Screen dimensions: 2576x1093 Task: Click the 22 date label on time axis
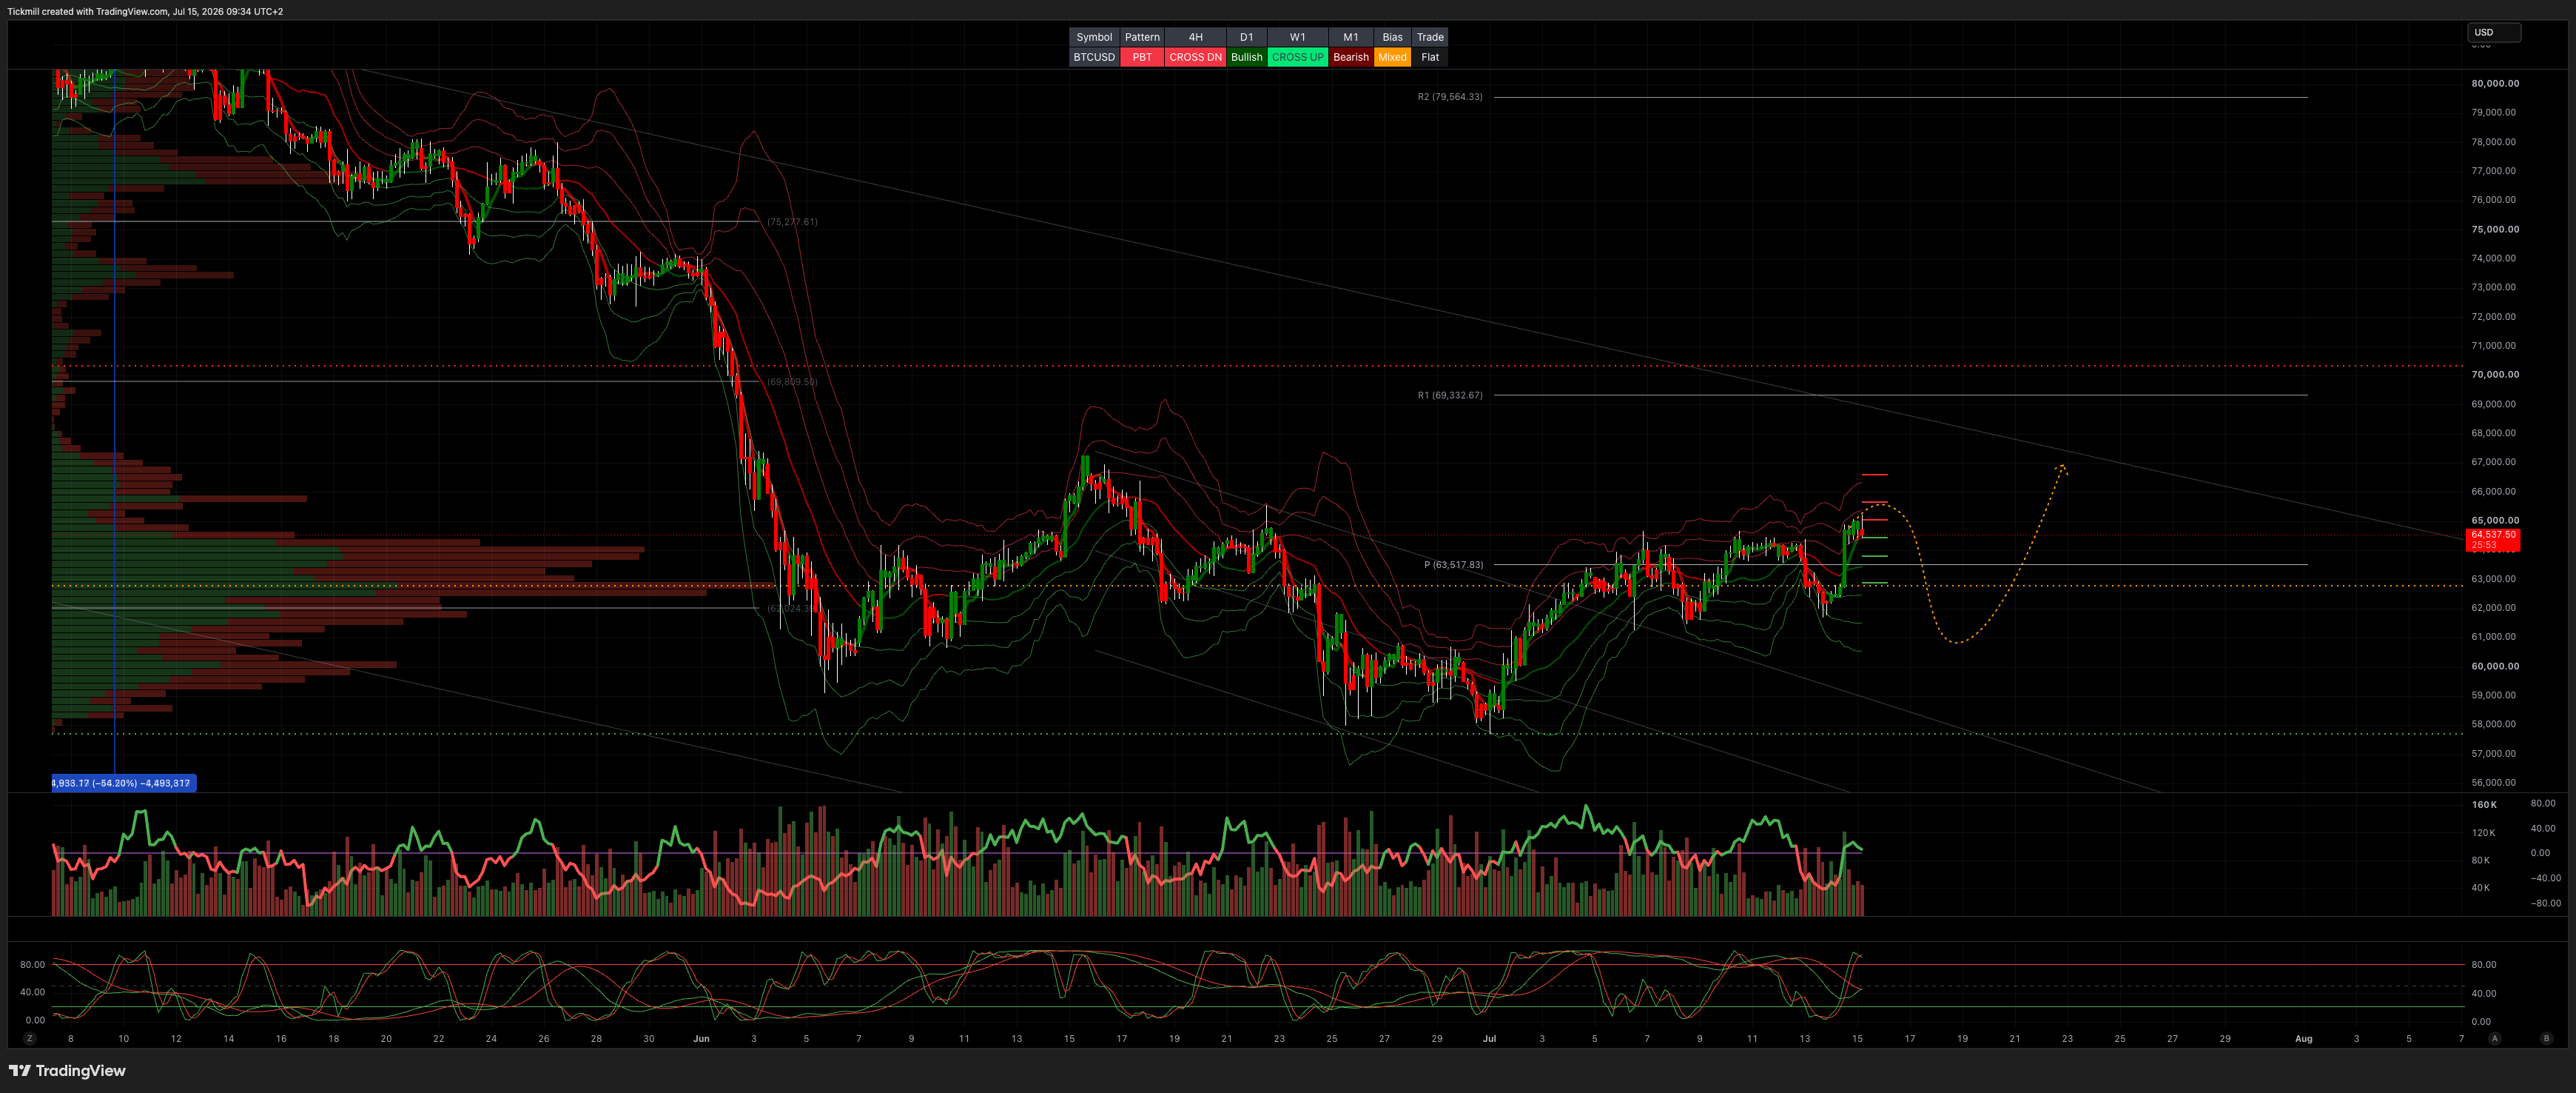438,1039
